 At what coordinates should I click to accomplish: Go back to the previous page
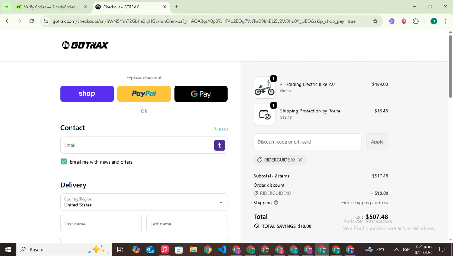pyautogui.click(x=8, y=21)
